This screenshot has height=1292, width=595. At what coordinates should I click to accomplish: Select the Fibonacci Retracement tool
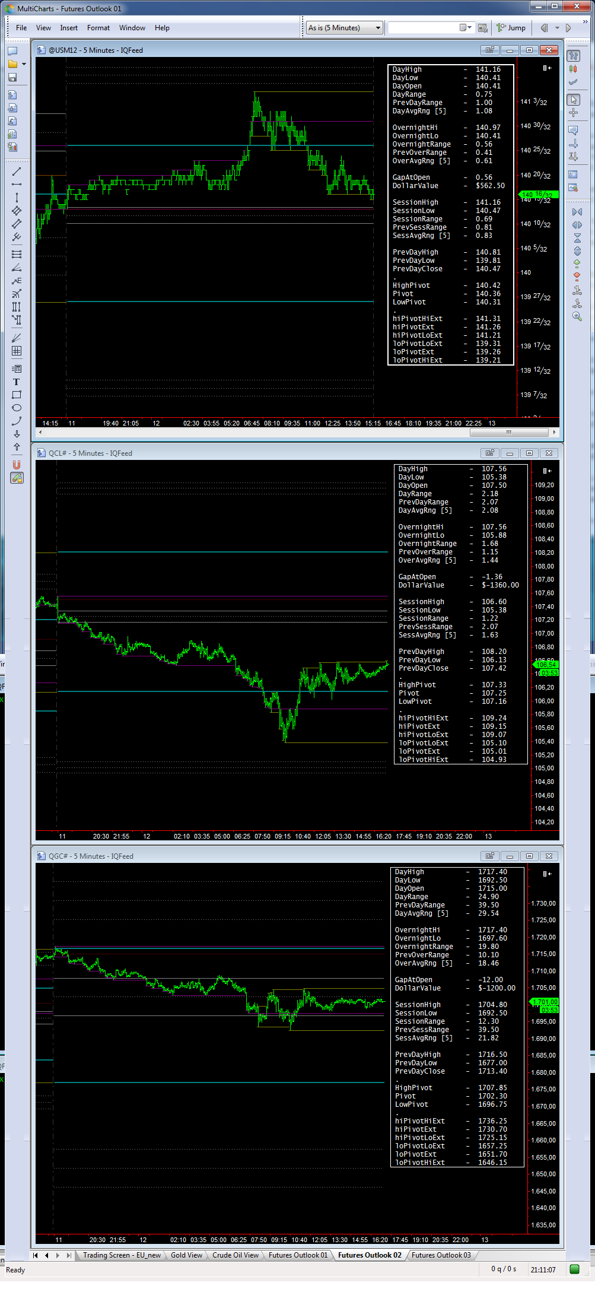click(17, 254)
